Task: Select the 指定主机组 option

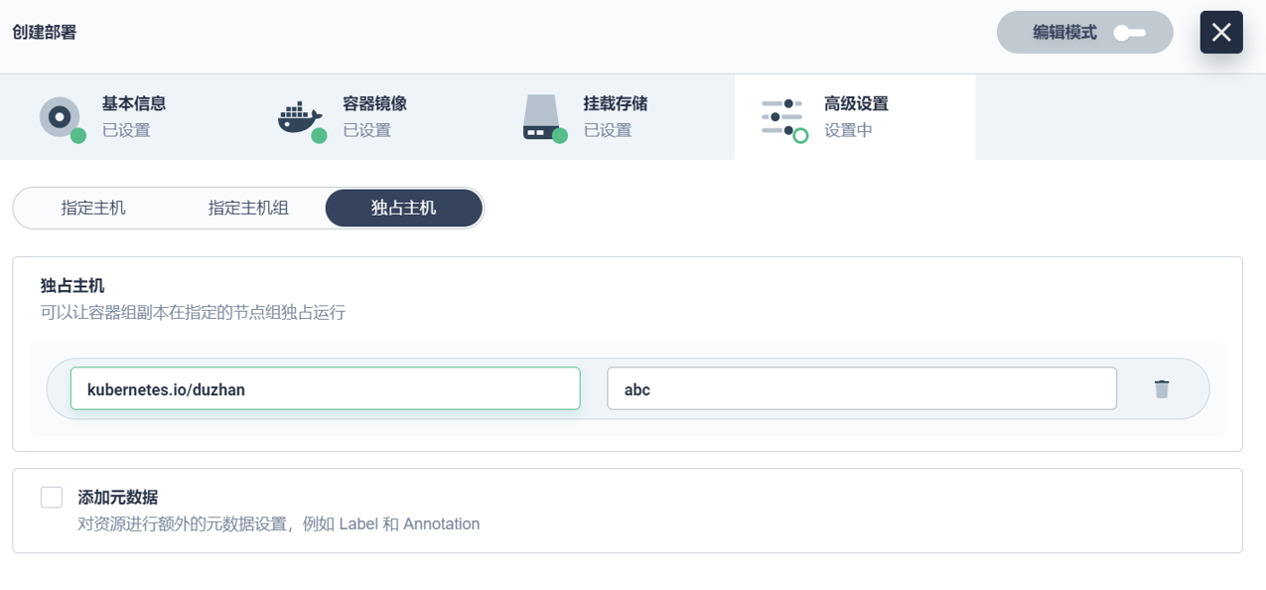Action: click(248, 209)
